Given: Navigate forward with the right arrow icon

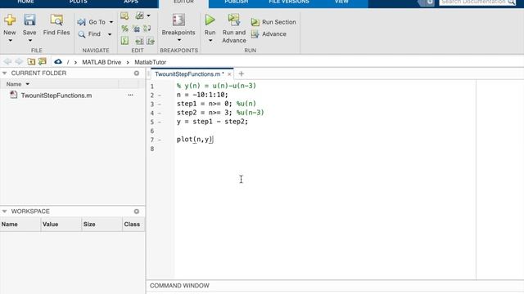Looking at the screenshot, I should point(19,61).
